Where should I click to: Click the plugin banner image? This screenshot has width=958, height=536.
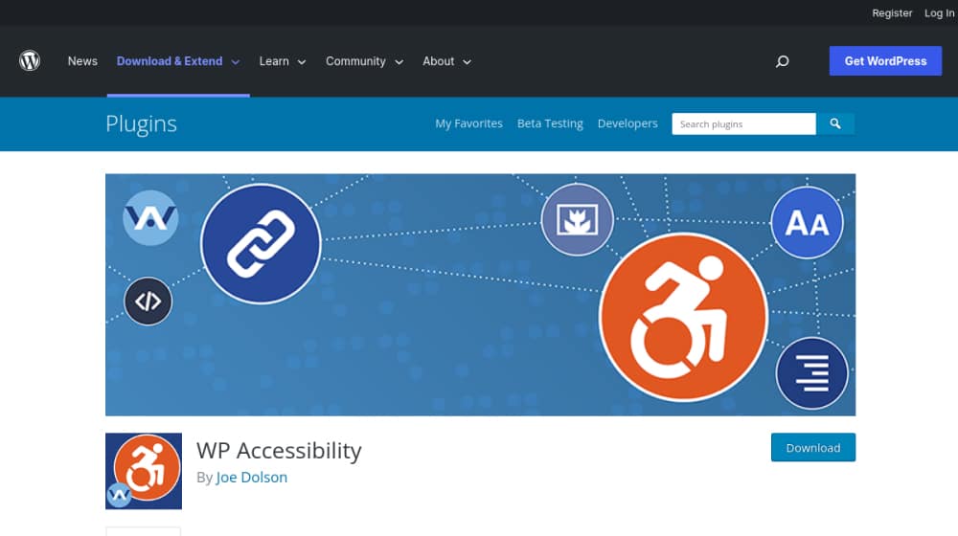click(480, 295)
